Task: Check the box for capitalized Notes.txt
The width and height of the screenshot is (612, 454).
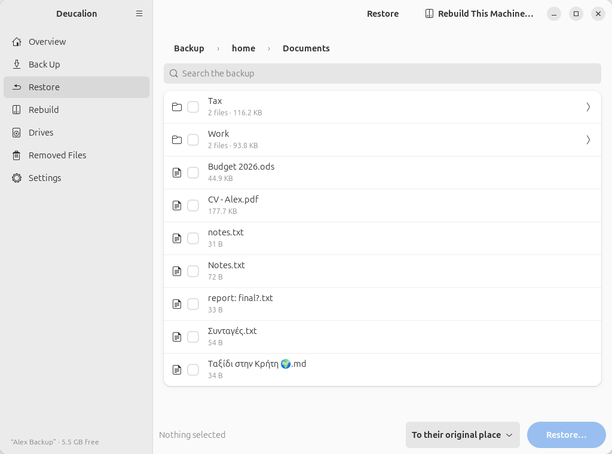Action: [x=193, y=271]
